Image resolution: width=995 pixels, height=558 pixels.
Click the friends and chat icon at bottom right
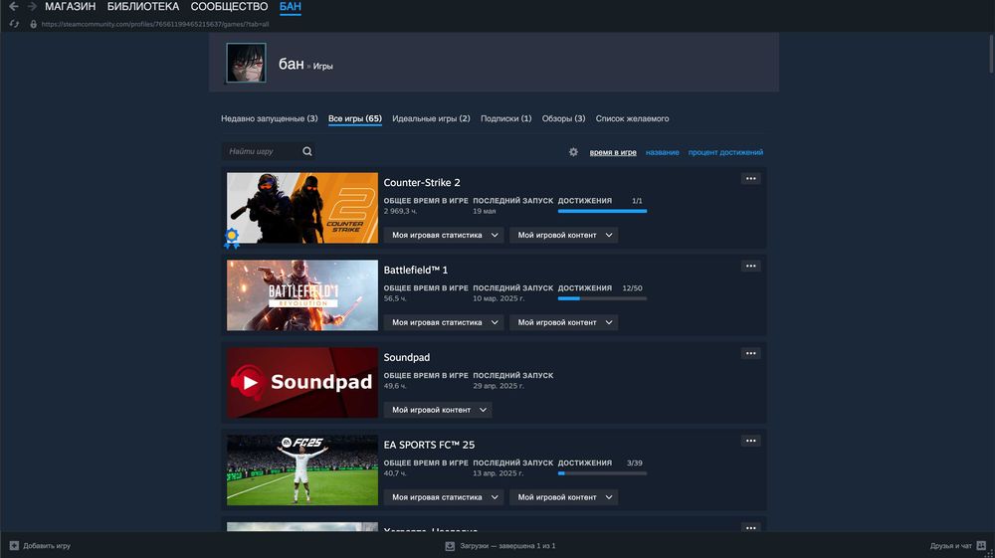click(981, 545)
